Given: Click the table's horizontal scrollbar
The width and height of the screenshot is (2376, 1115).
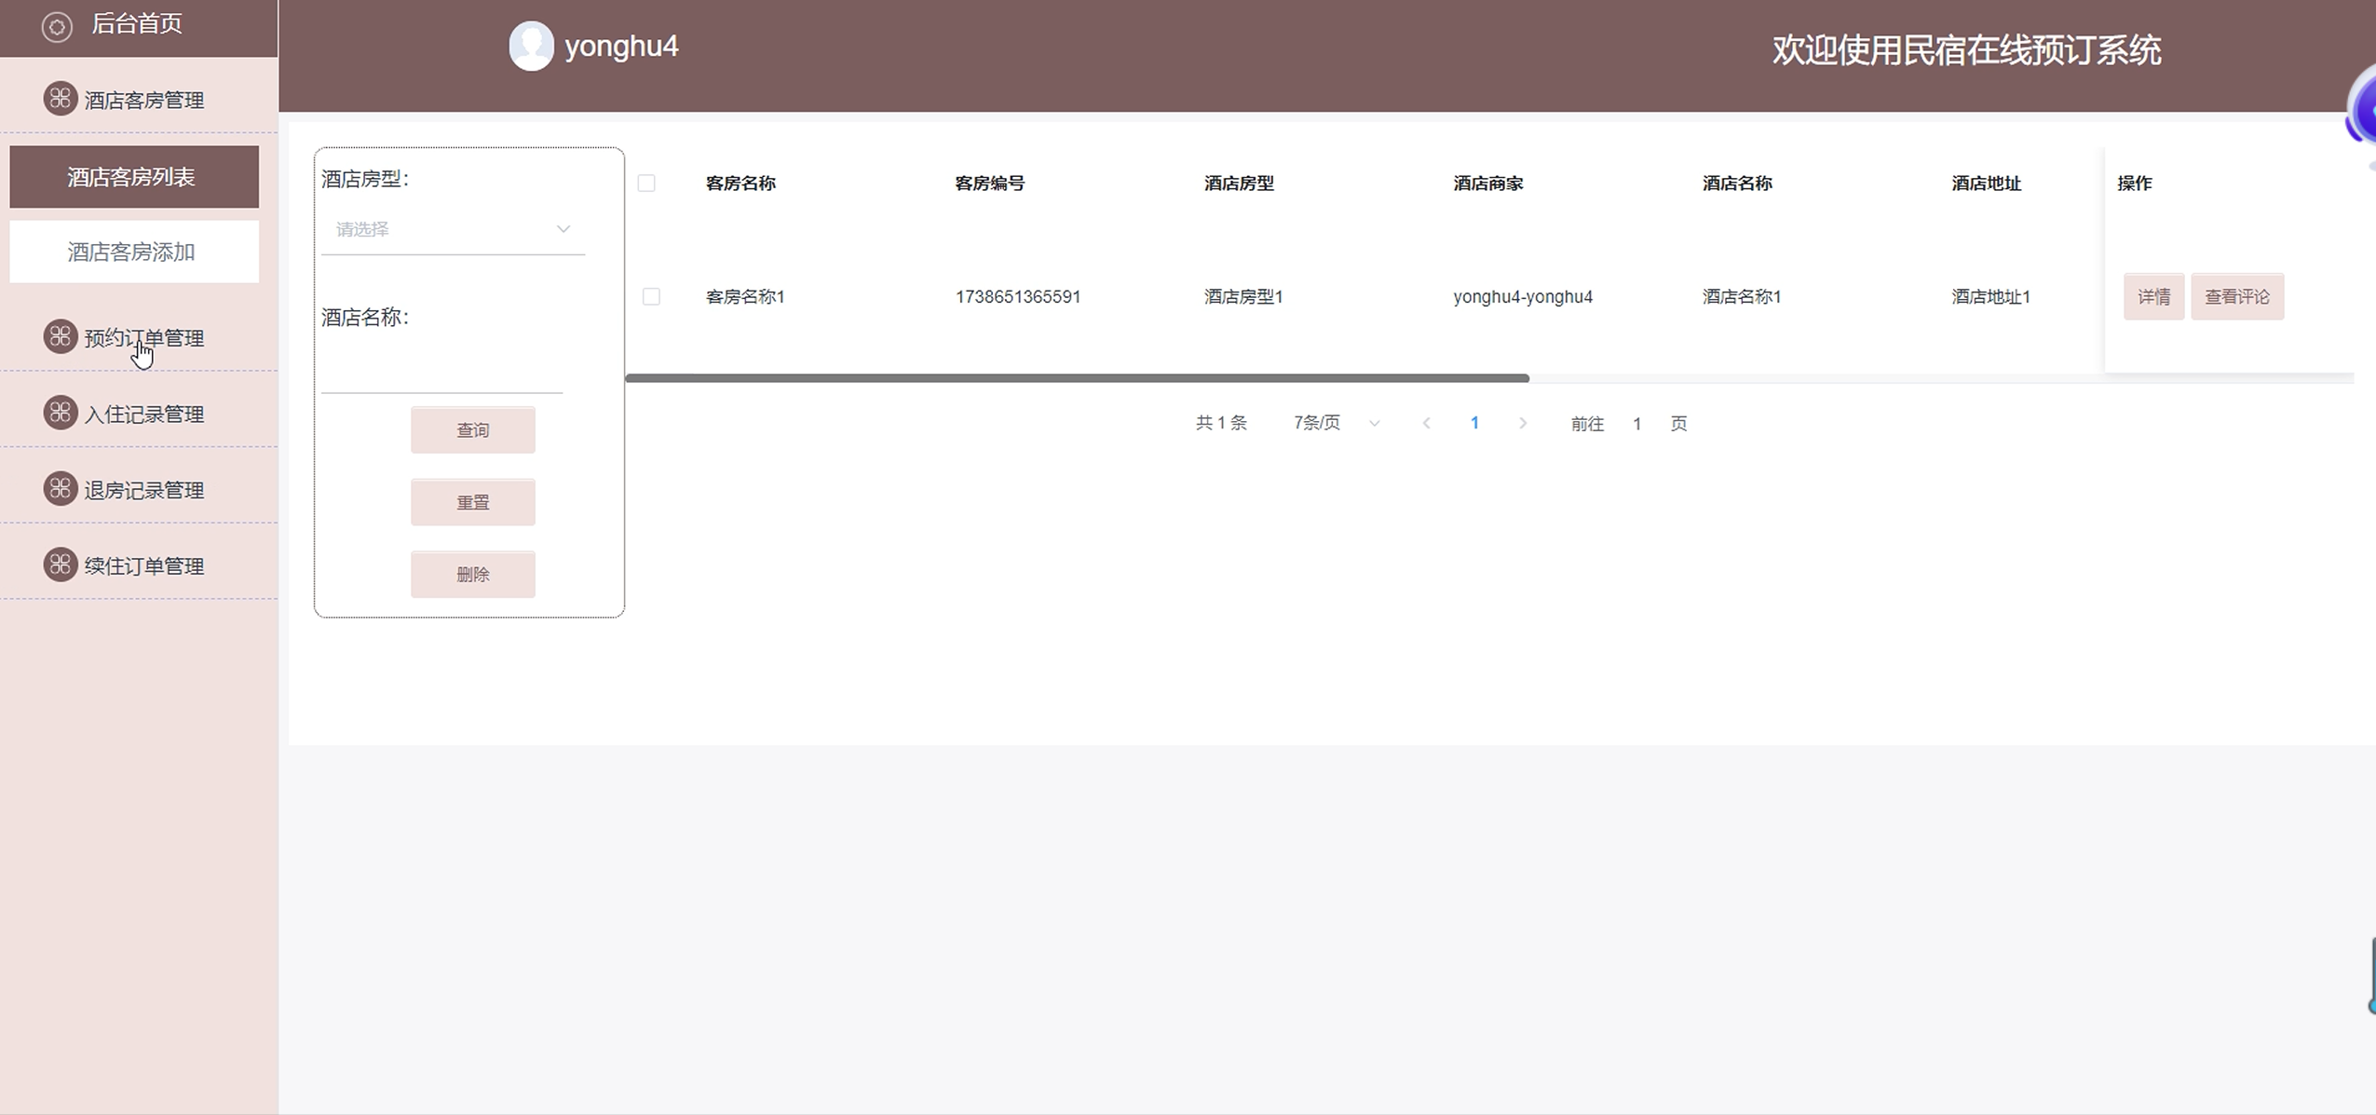Looking at the screenshot, I should pos(1077,378).
